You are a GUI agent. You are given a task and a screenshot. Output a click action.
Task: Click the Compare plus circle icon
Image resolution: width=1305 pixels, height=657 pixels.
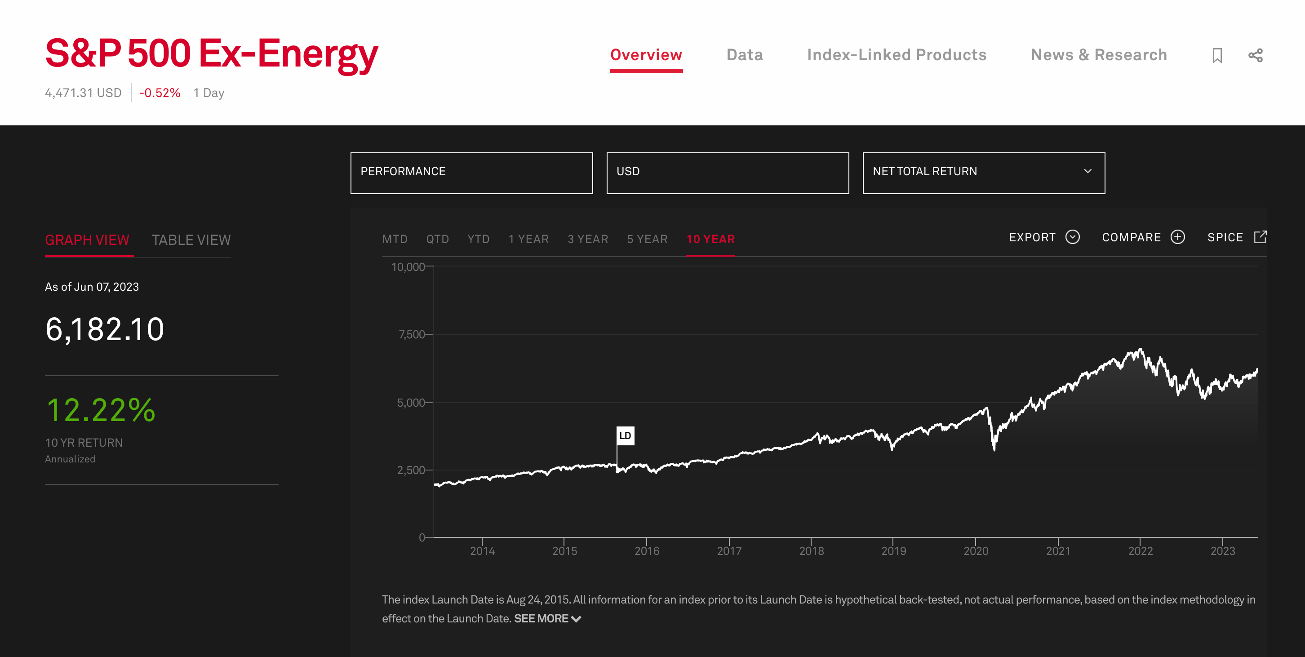click(x=1178, y=237)
